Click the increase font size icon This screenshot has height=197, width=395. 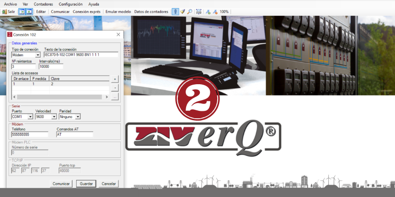point(208,11)
